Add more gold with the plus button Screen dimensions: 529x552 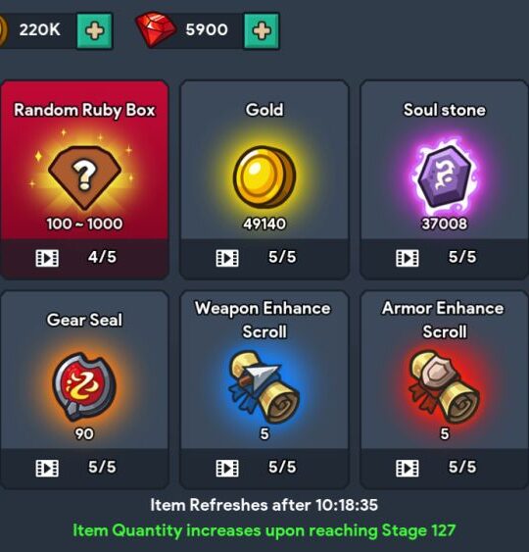pos(95,30)
